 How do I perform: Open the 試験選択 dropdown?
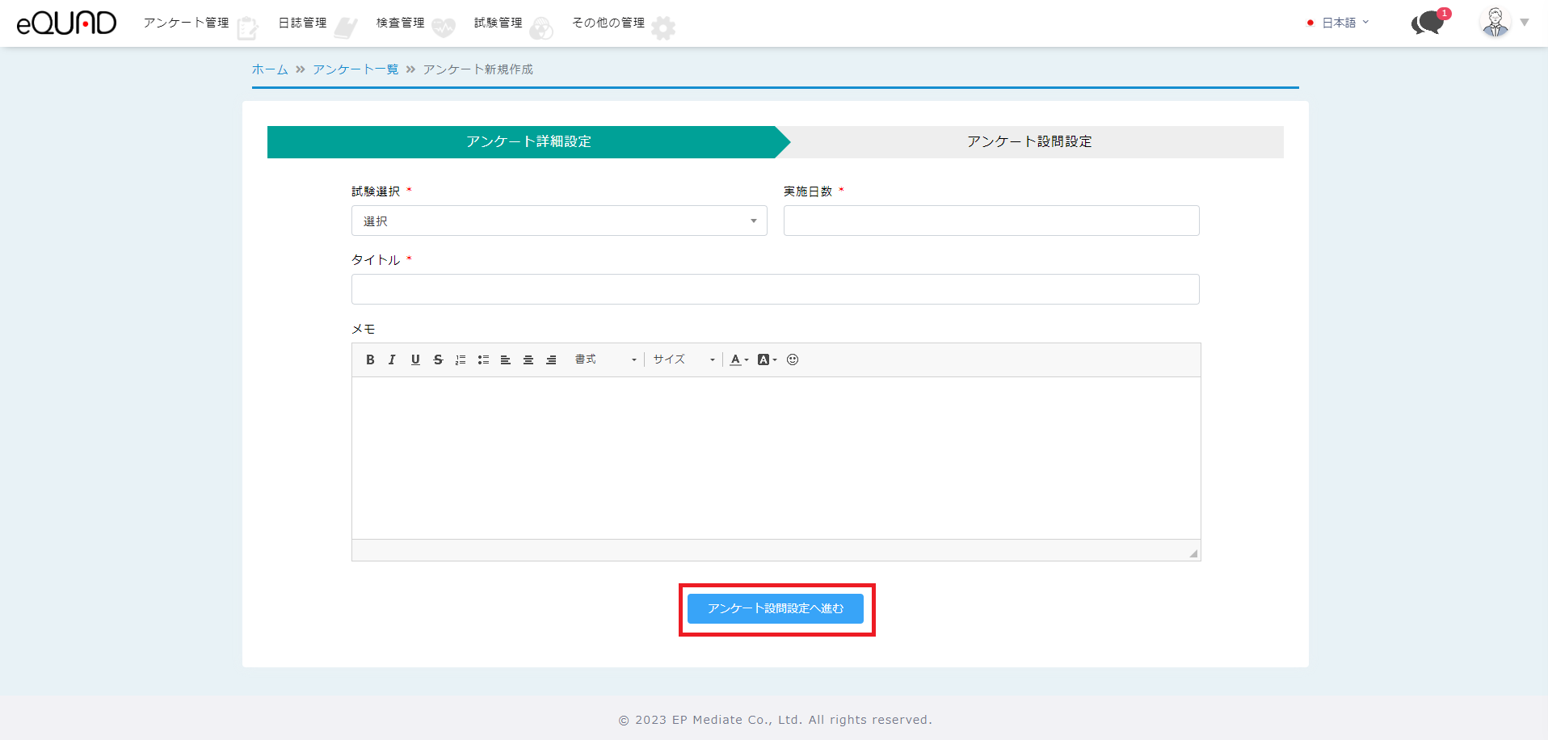558,221
